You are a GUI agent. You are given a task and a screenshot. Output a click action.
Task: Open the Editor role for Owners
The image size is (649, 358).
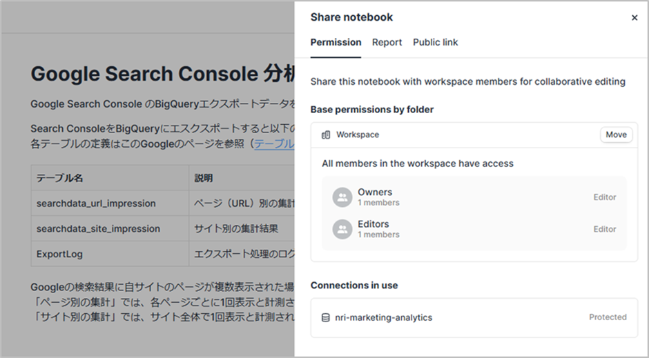point(604,197)
